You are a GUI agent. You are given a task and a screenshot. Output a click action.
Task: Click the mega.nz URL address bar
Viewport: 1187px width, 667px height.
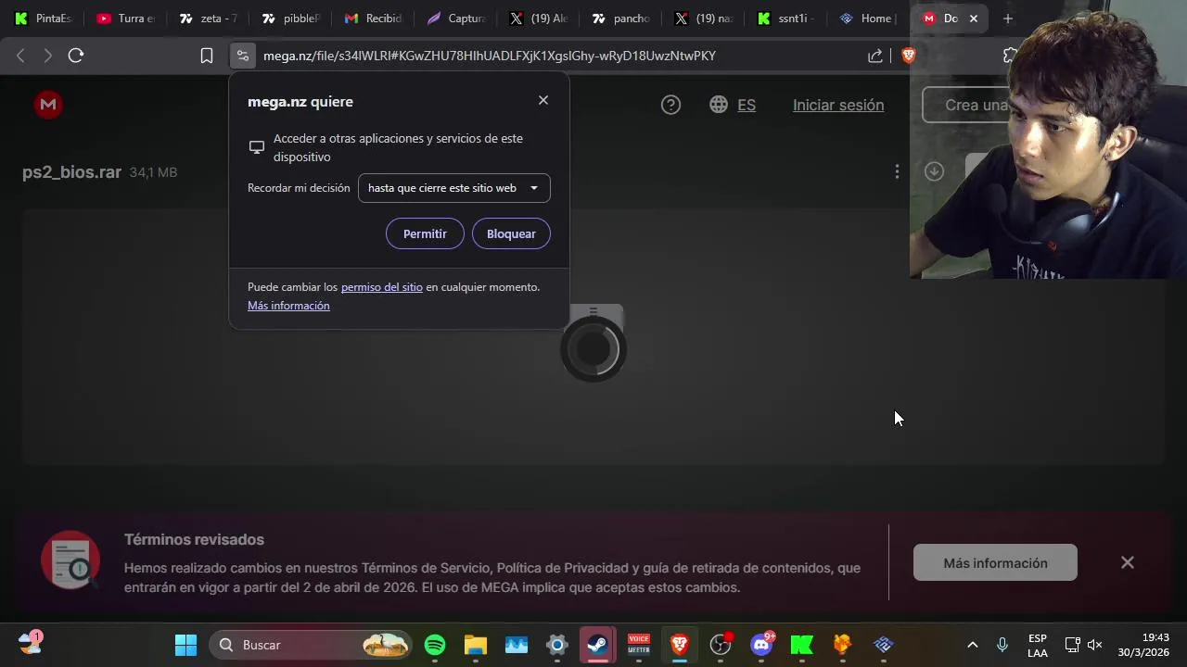pos(490,56)
